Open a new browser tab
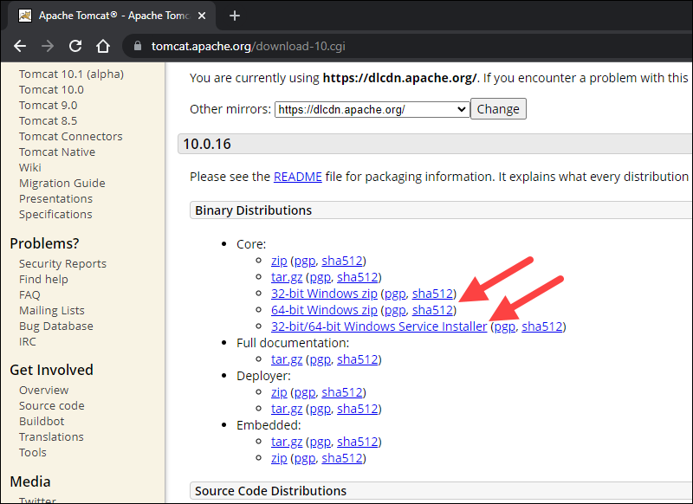The height and width of the screenshot is (504, 693). [x=235, y=15]
